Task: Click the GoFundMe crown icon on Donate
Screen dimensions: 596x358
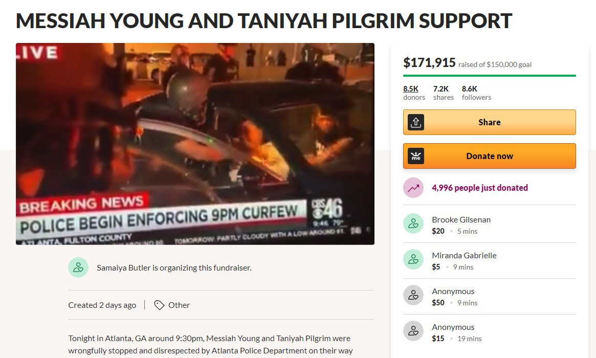Action: pos(416,156)
